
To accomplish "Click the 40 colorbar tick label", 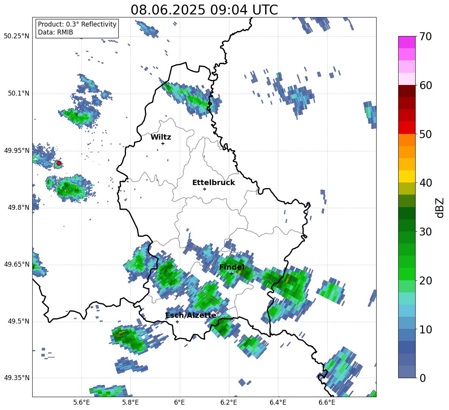I will [x=425, y=183].
